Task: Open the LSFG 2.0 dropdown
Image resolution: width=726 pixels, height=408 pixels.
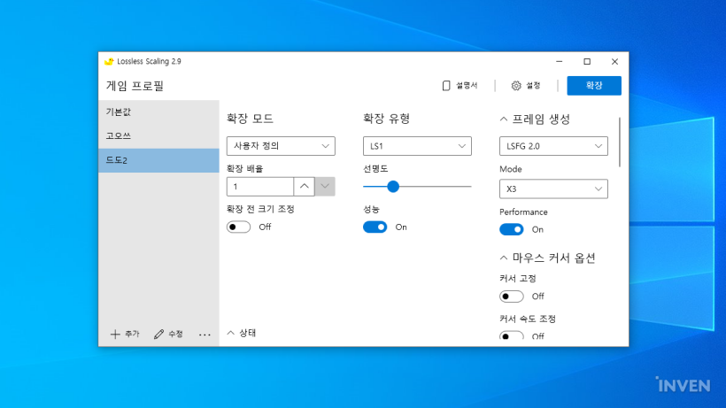Action: pos(553,146)
